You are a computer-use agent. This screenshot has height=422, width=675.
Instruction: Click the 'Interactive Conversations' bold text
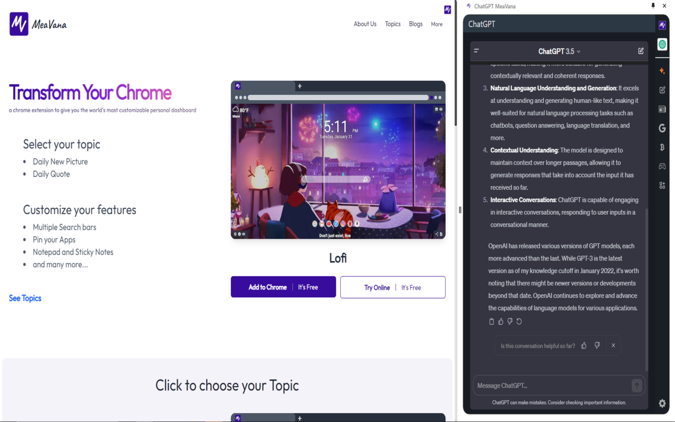pyautogui.click(x=523, y=200)
